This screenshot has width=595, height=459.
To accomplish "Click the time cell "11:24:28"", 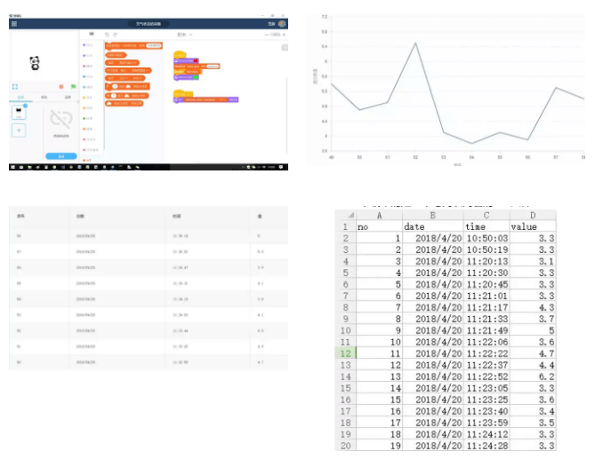I will pyautogui.click(x=486, y=446).
